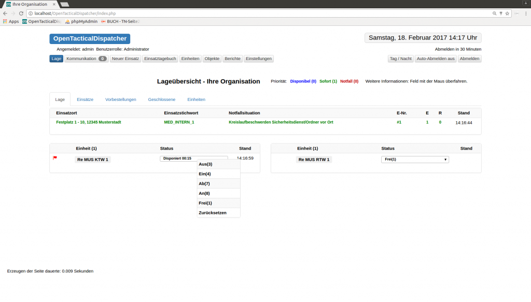Click the Disponiert 00:15 status dropdown

(x=194, y=159)
